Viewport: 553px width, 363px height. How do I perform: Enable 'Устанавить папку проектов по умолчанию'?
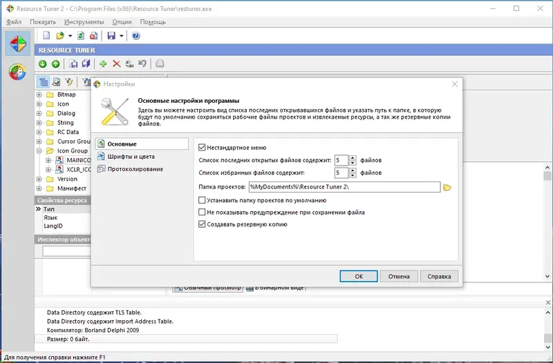click(x=202, y=200)
